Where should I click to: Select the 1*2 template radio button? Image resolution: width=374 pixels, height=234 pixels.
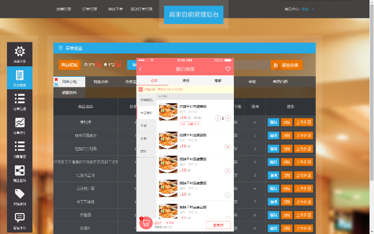click(x=105, y=64)
